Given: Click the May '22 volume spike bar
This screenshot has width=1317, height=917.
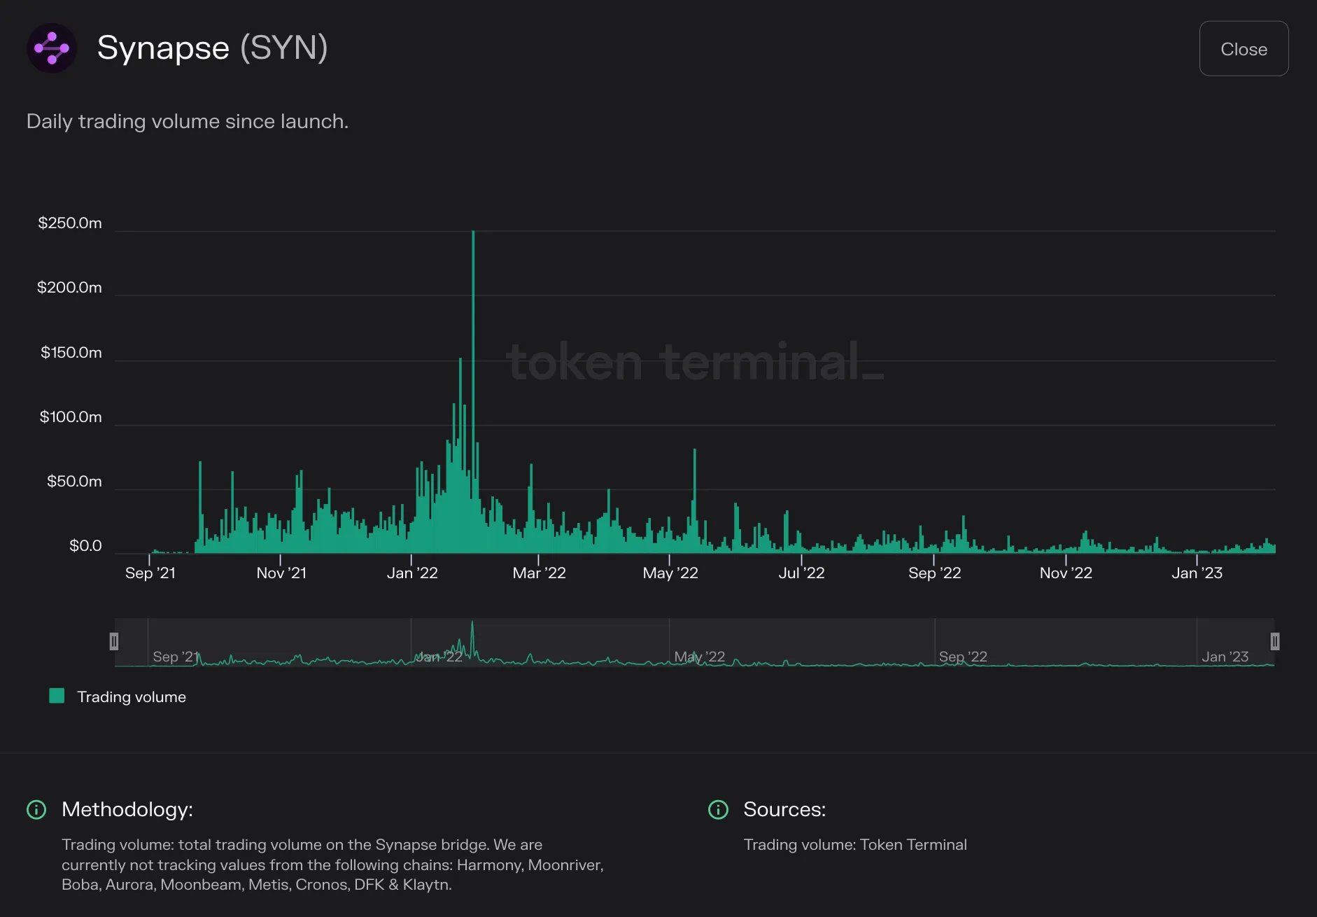Looking at the screenshot, I should 694,501.
